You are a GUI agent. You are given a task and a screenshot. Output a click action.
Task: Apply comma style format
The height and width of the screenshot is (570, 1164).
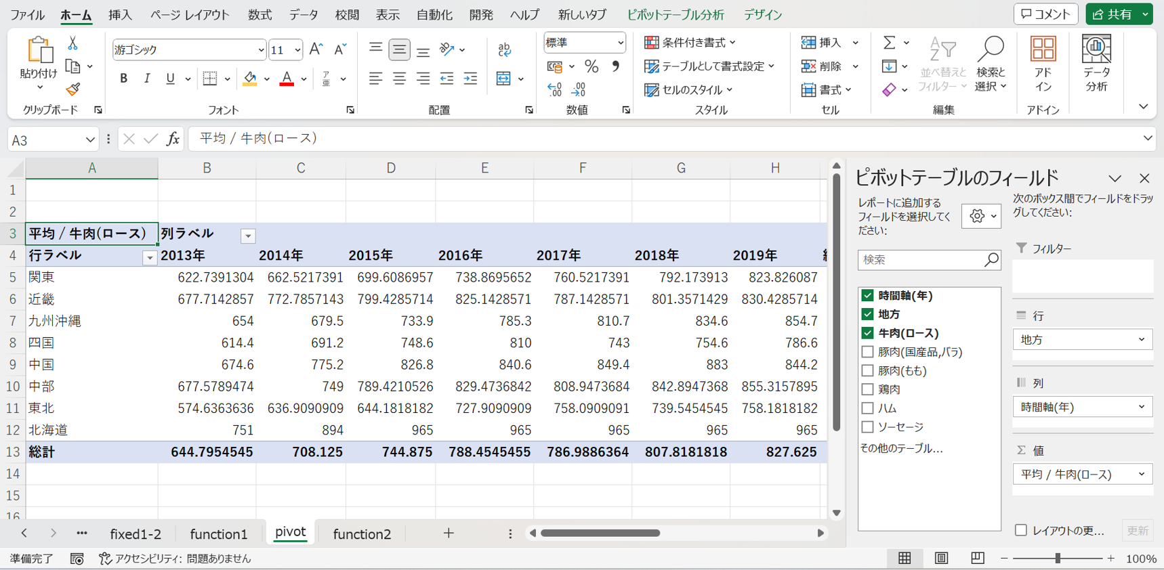pos(615,66)
